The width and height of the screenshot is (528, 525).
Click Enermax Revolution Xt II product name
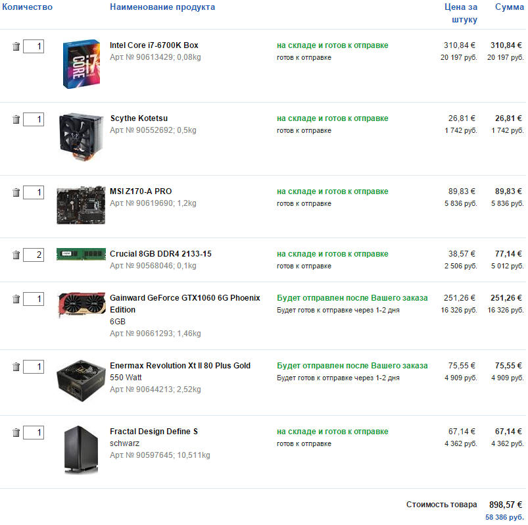[x=180, y=366]
